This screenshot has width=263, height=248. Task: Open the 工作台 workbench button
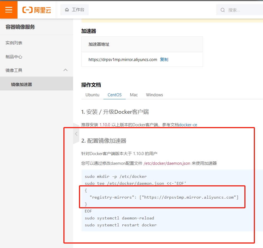click(x=75, y=10)
